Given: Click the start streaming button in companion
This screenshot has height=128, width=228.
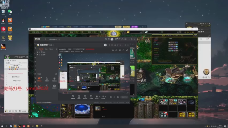Looking at the screenshot, I should 124,97.
